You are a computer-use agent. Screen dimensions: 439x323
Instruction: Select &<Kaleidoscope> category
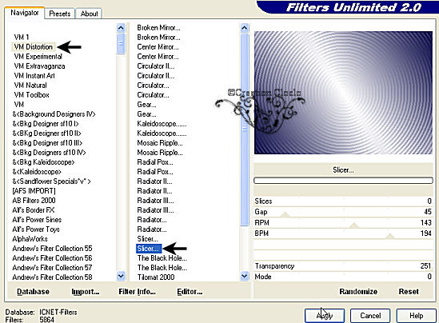[x=37, y=172]
